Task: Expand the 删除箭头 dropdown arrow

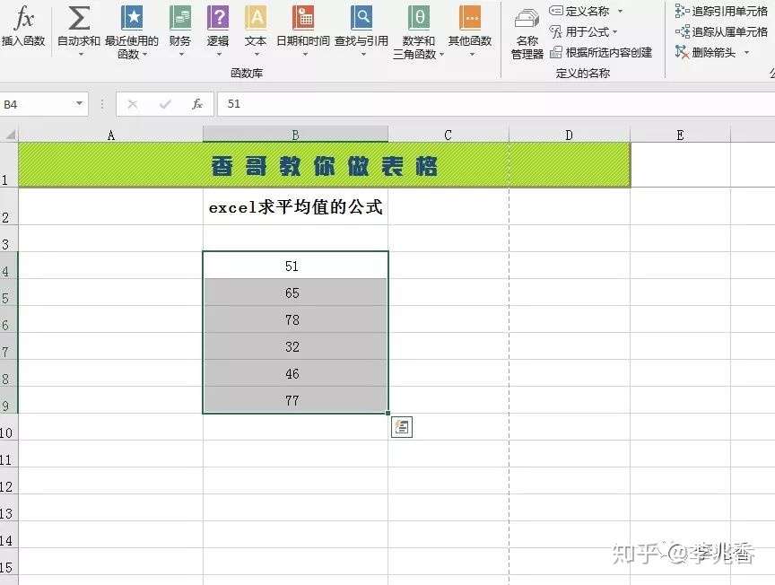Action: [746, 52]
